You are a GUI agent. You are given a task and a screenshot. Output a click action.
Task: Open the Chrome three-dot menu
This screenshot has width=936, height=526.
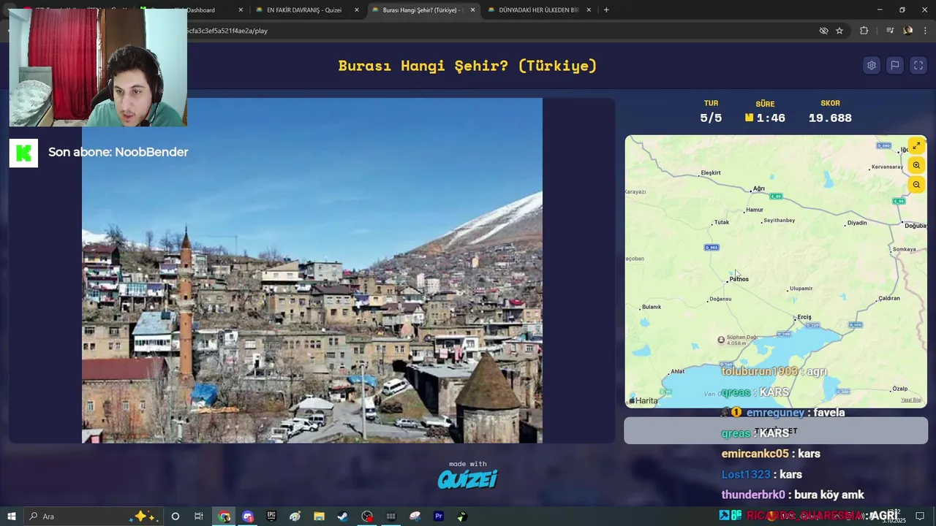926,31
